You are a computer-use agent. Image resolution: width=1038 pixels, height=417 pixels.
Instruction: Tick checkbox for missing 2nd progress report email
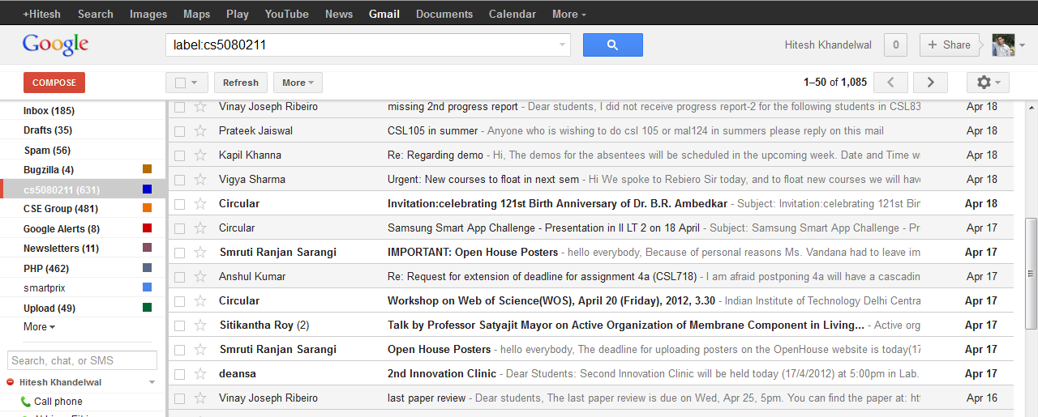pyautogui.click(x=180, y=107)
